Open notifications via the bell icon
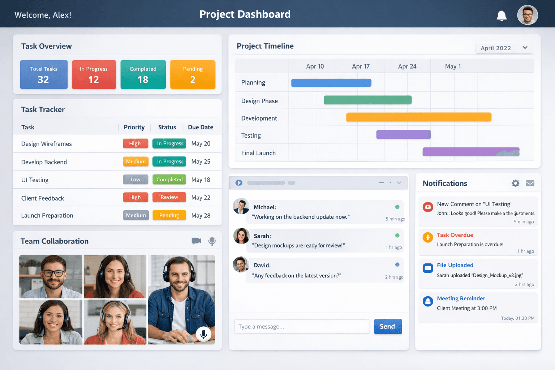The height and width of the screenshot is (370, 555). (x=502, y=16)
